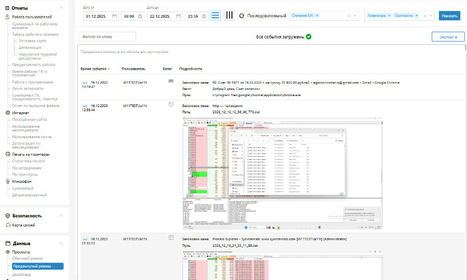Open calendar picker for Дата от
The width and height of the screenshot is (467, 280).
tap(114, 16)
